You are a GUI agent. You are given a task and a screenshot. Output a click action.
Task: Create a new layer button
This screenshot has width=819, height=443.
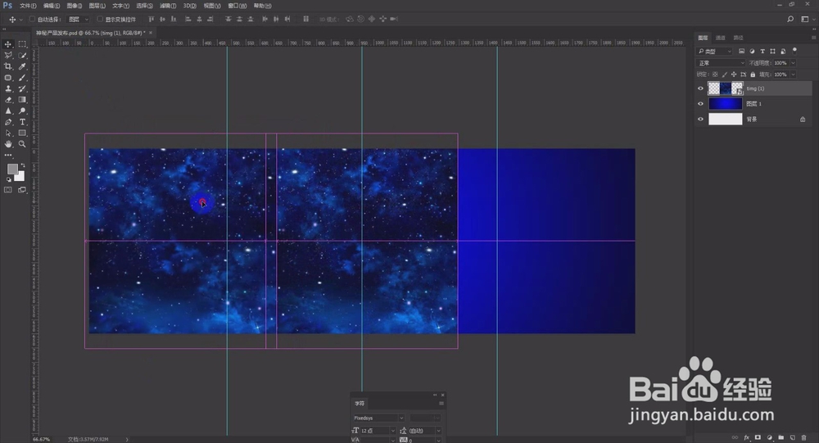(x=792, y=438)
